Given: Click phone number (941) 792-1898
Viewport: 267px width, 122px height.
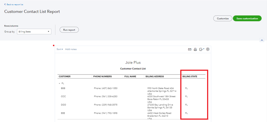Looking at the screenshot, I should [106, 113].
